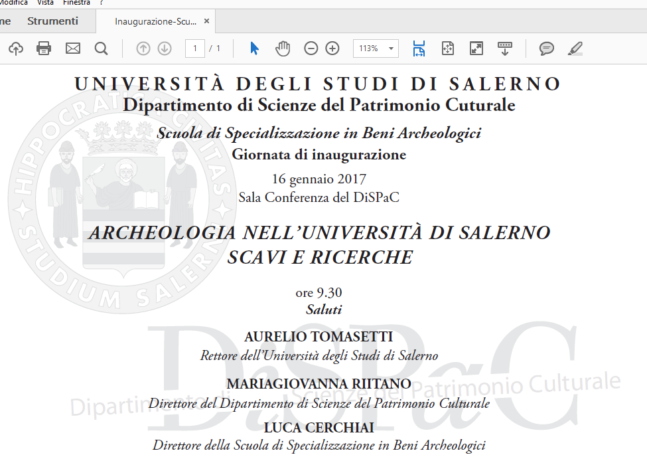Send file by email envelope icon
This screenshot has height=461, width=647.
tap(72, 48)
